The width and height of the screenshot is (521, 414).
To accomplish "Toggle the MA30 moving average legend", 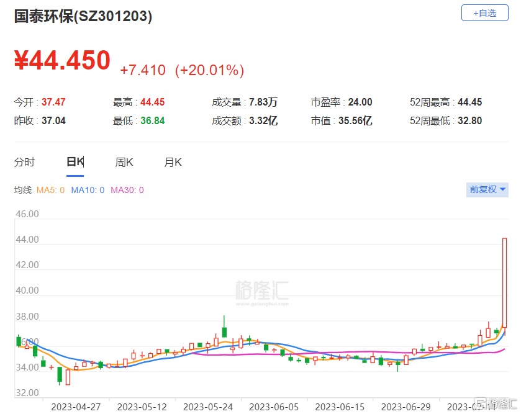I will [x=127, y=190].
